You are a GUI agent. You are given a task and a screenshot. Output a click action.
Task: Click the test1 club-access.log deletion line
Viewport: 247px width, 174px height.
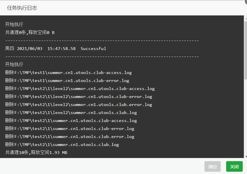68,73
